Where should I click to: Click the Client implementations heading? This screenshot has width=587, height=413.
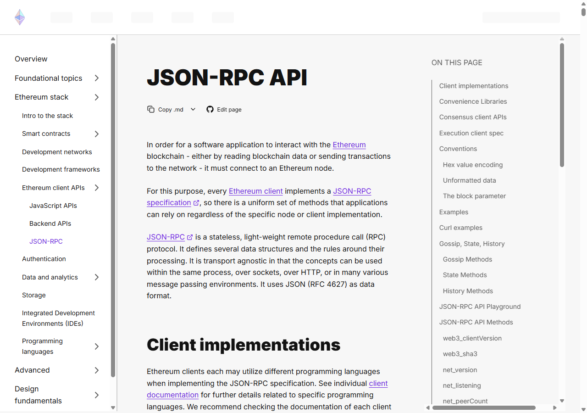[244, 345]
